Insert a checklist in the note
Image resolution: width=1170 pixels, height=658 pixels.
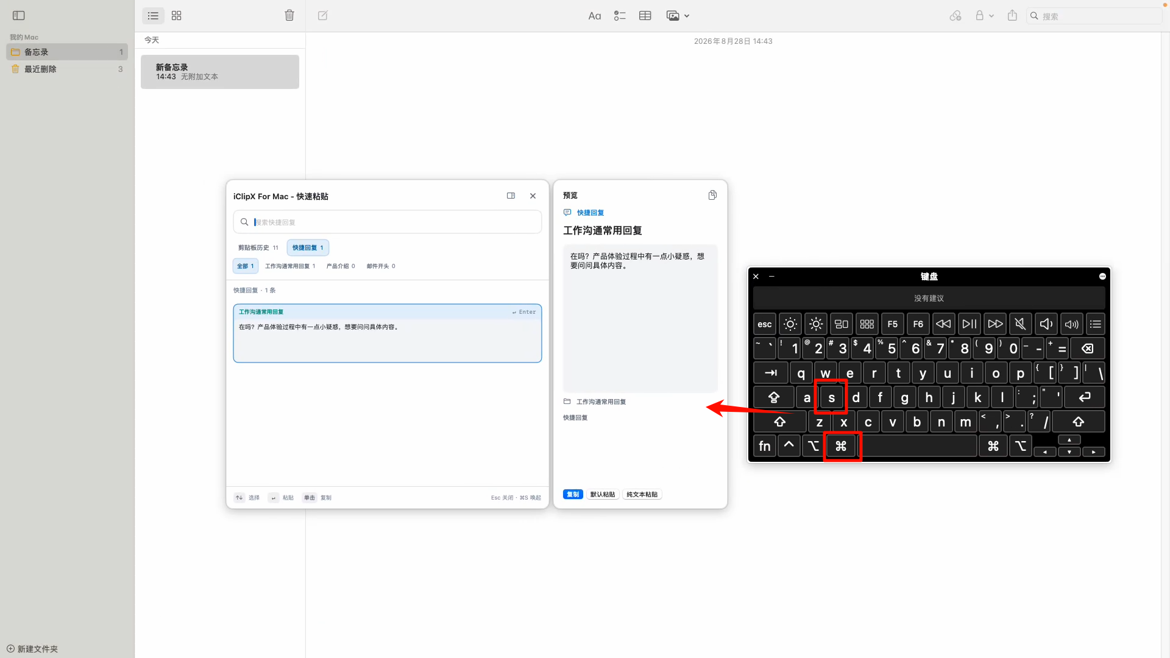point(620,16)
